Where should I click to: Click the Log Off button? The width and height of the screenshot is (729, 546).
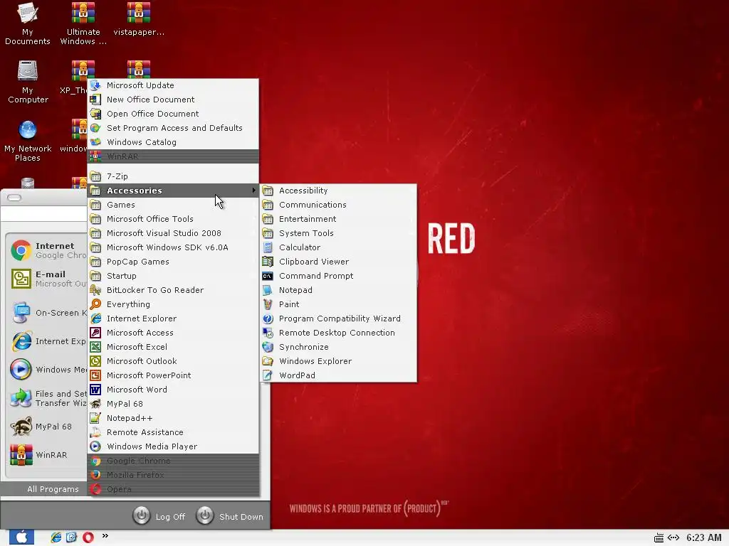(159, 516)
